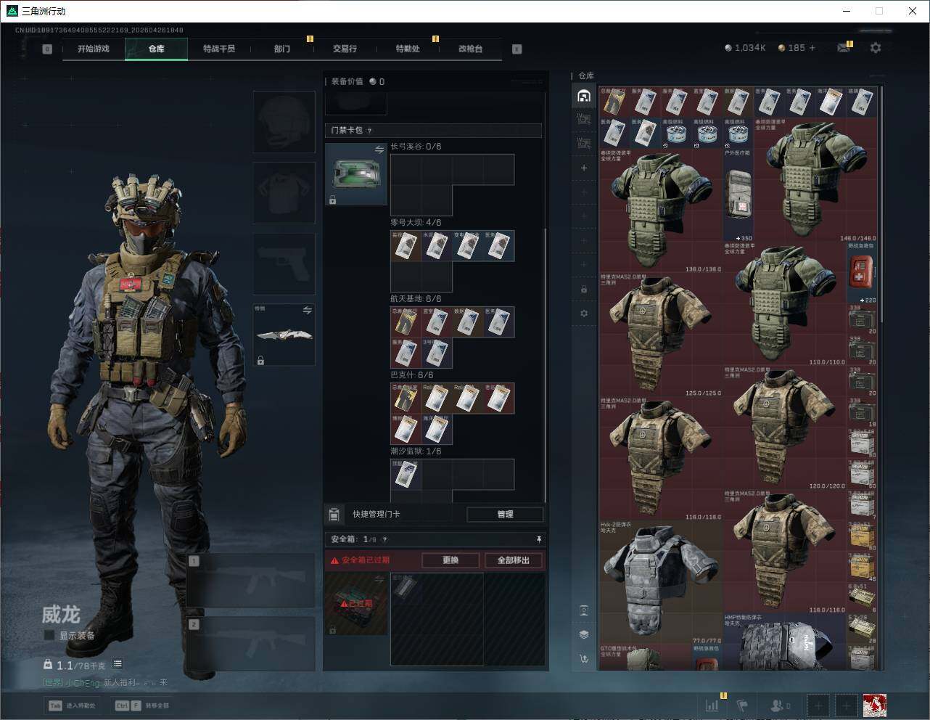930x720 pixels.
Task: Click the statistics chart icon in bottom bar
Action: tap(712, 705)
